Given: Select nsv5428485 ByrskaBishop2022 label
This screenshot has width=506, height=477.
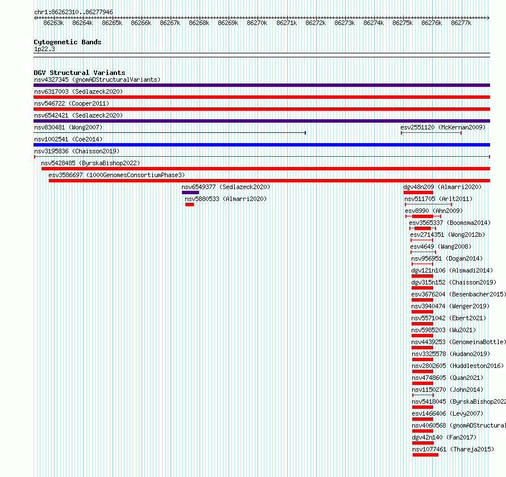Looking at the screenshot, I should [x=90, y=163].
